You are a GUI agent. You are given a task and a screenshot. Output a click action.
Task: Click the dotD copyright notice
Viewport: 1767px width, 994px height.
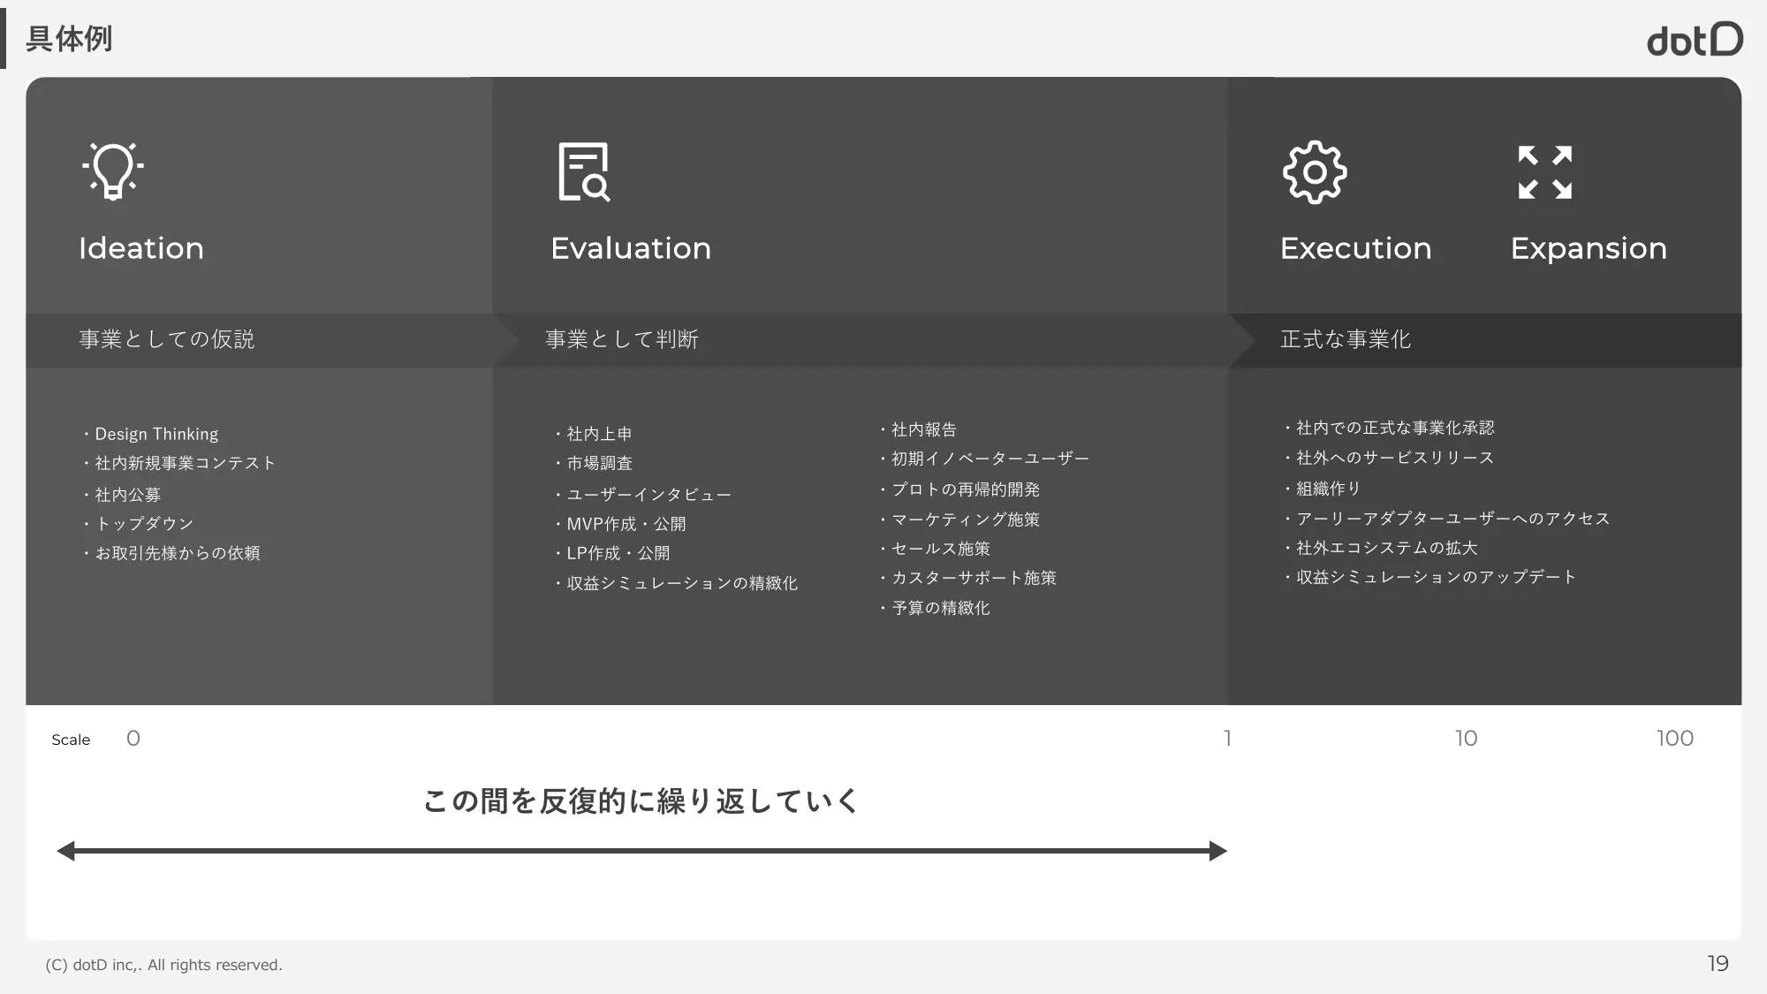(164, 965)
